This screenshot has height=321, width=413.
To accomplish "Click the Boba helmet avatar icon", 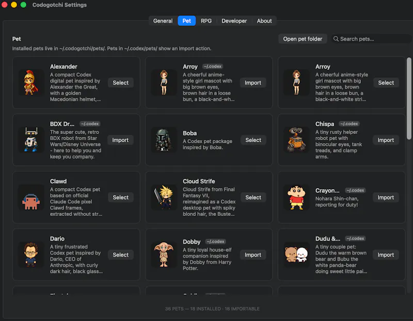I will click(164, 140).
